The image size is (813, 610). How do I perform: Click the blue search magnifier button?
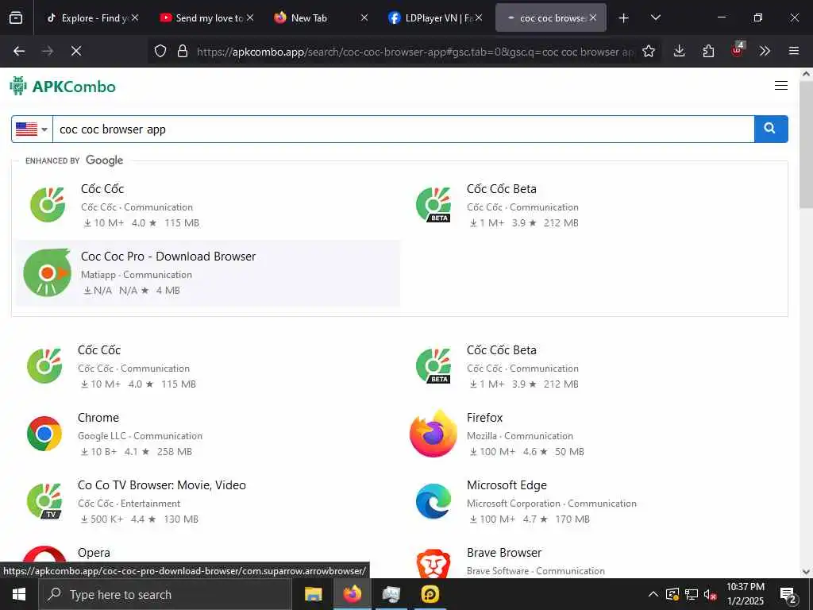770,129
